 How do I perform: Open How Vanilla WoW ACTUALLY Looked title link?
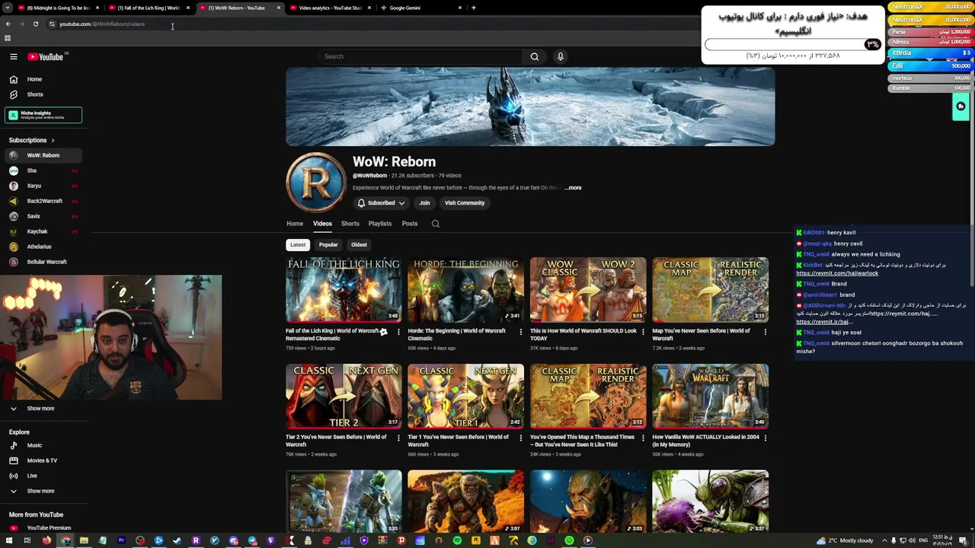705,441
